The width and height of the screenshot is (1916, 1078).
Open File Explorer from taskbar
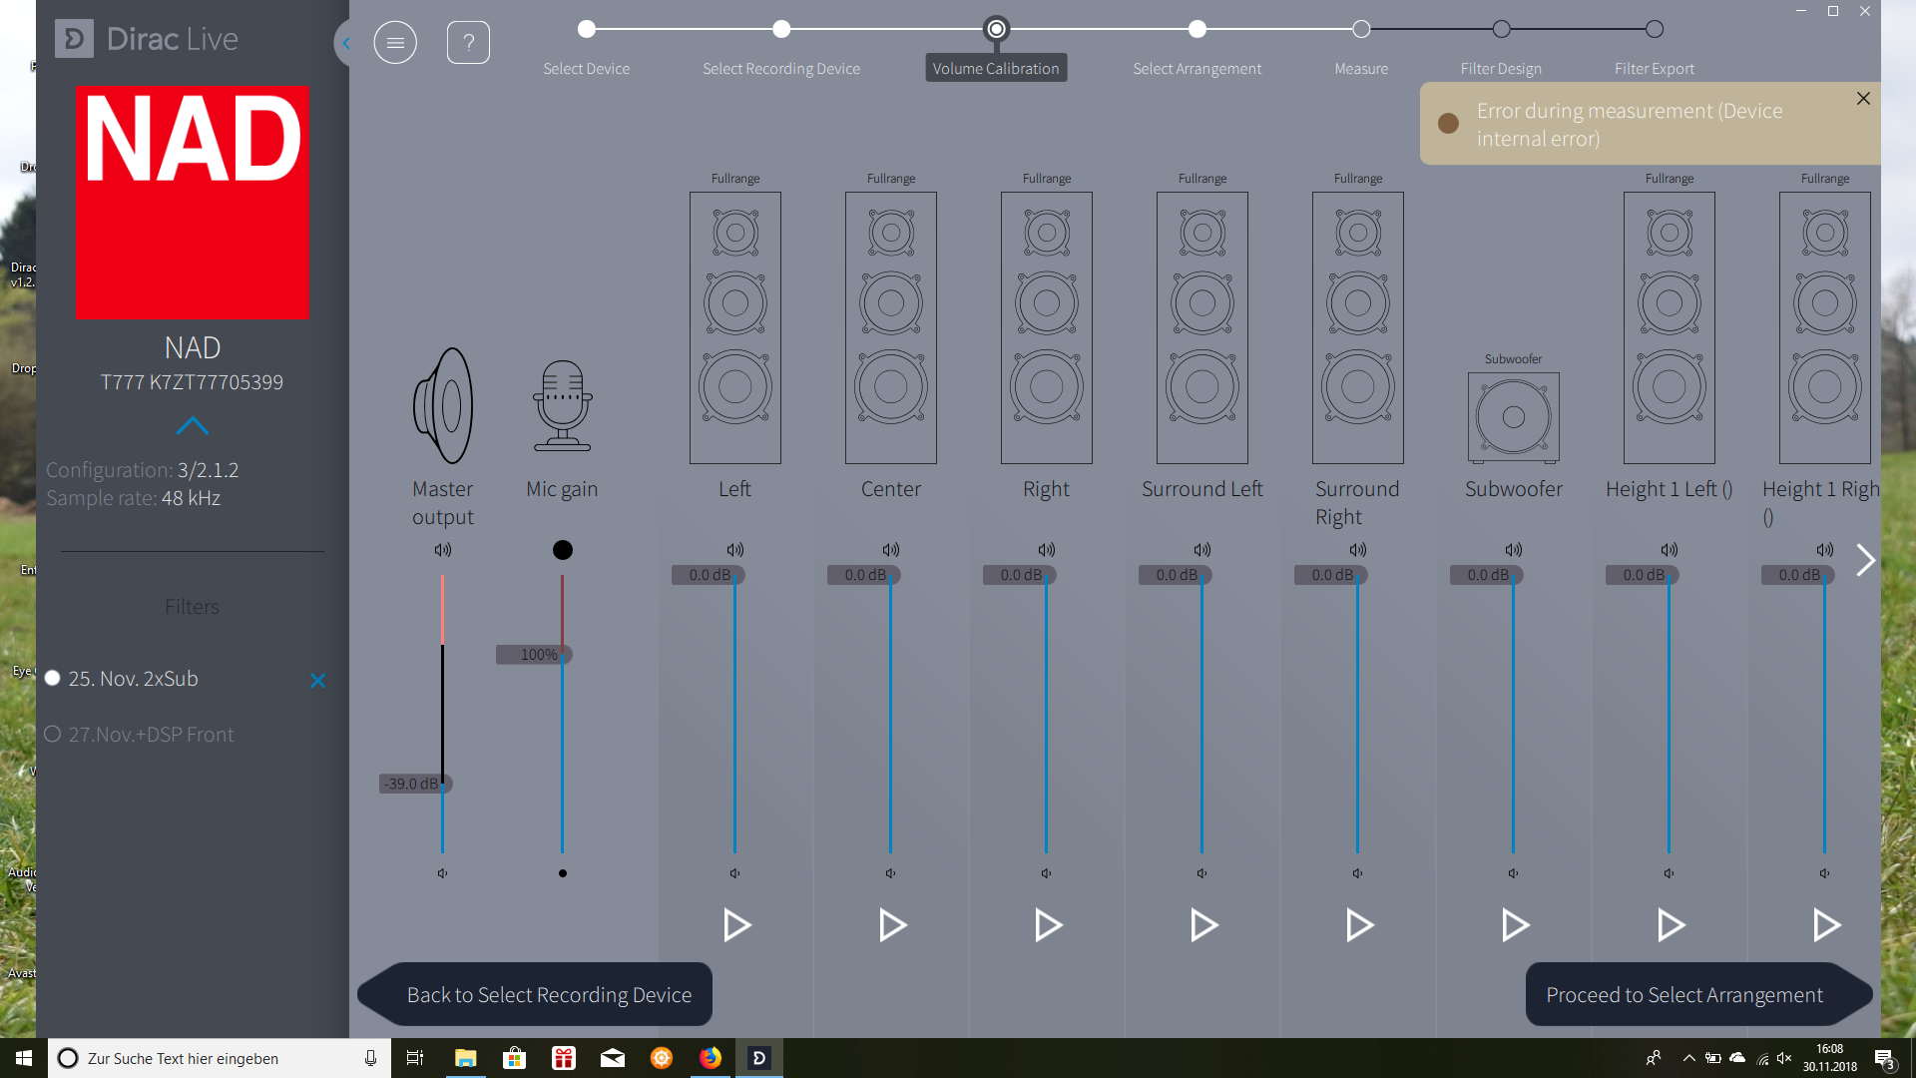click(466, 1058)
